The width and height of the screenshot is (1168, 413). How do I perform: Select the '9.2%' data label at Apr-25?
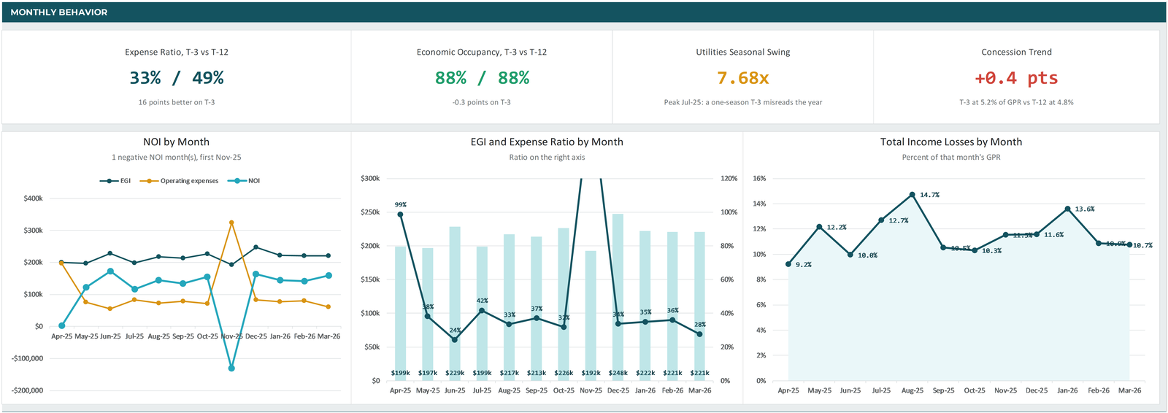(804, 265)
